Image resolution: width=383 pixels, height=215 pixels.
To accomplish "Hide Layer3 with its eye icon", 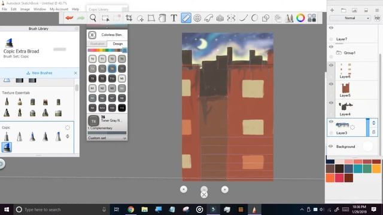I will coord(331,122).
